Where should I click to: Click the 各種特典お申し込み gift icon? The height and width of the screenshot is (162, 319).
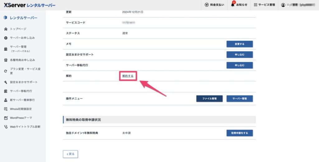coord(6,60)
